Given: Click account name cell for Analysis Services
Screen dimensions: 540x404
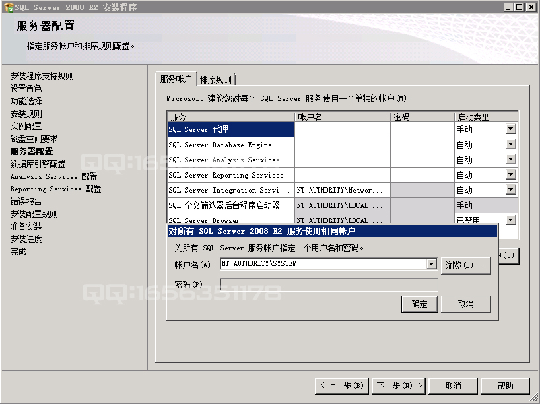Looking at the screenshot, I should [343, 160].
